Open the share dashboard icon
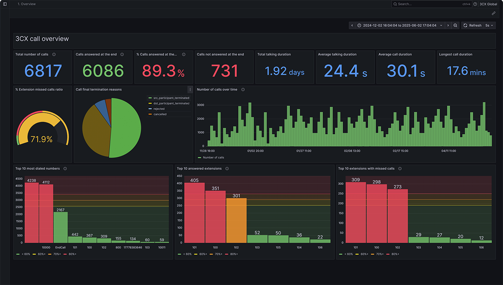This screenshot has height=285, width=503. [494, 13]
